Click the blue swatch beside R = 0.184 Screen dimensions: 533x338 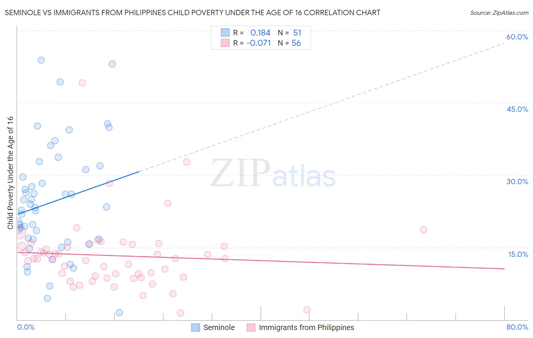point(225,33)
